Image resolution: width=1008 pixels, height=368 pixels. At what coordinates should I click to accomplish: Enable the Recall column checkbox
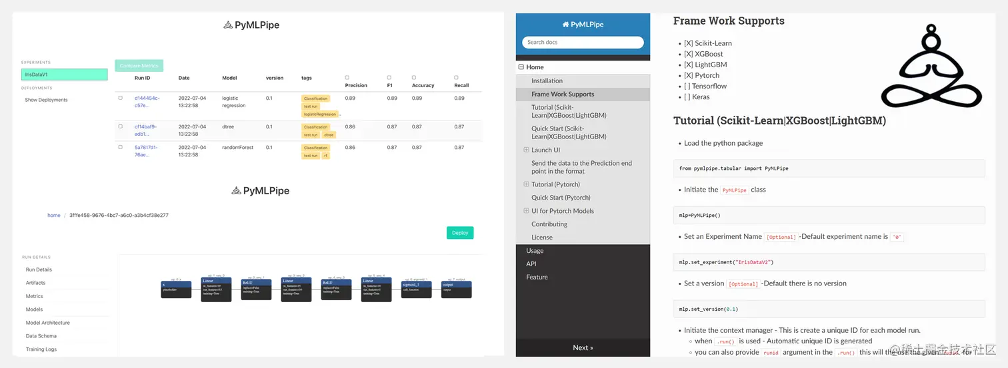tap(457, 78)
